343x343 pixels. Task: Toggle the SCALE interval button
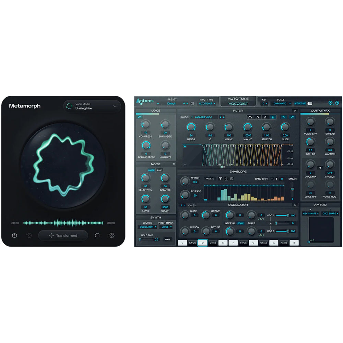[240, 223]
